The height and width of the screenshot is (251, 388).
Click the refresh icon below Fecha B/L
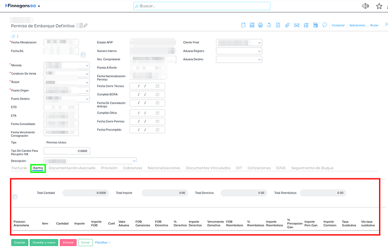click(83, 55)
